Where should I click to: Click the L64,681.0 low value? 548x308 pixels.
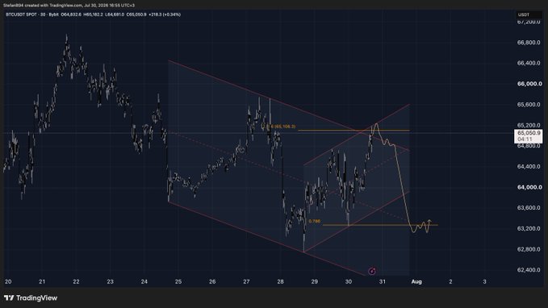[x=115, y=15]
